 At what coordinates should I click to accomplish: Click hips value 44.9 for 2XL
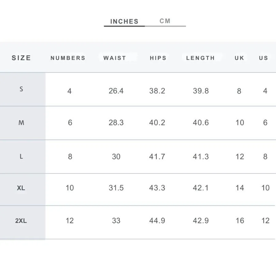click(157, 220)
